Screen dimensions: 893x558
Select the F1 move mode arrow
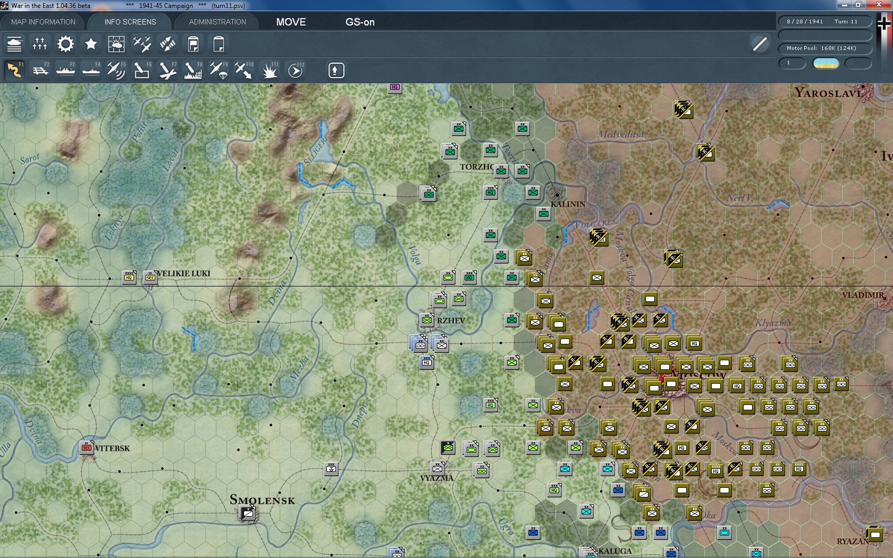[x=14, y=70]
